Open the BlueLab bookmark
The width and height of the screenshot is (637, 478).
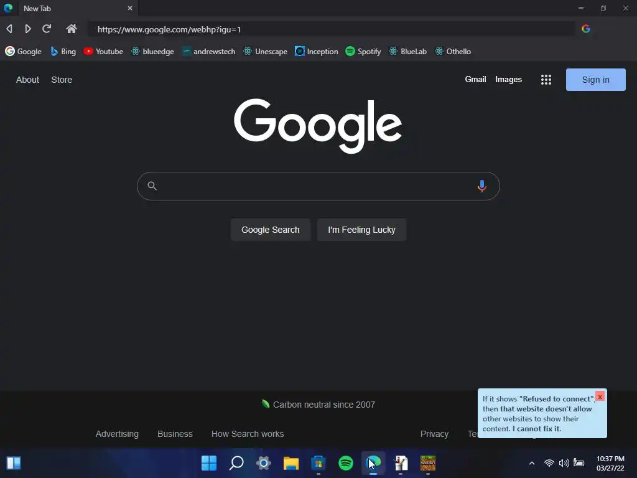point(408,51)
